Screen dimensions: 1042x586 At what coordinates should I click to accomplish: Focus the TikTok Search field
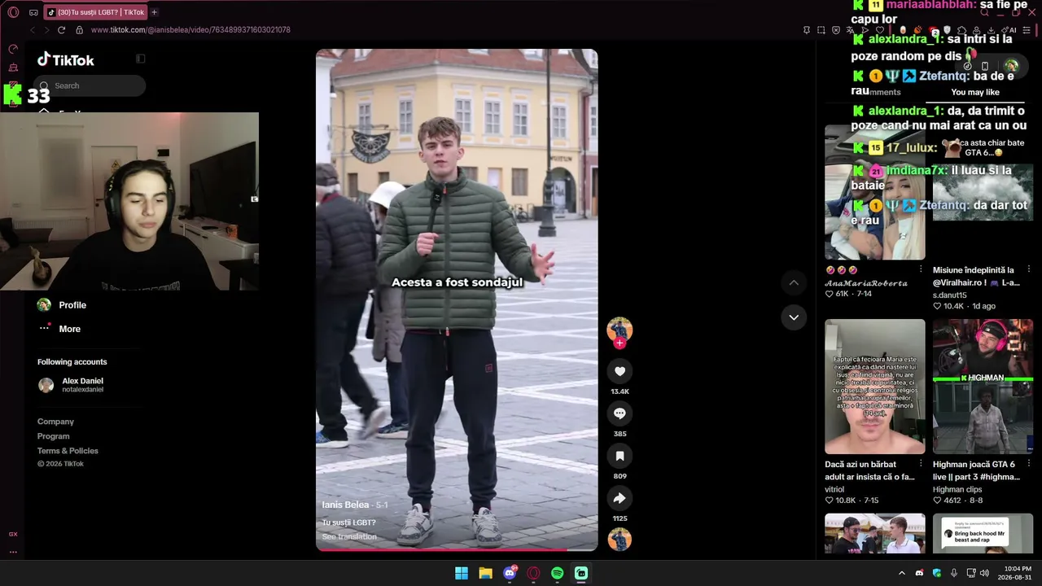click(91, 85)
